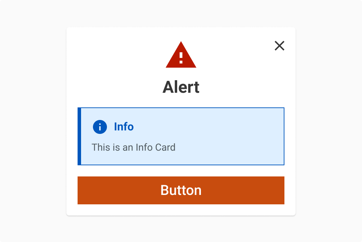Click the blue info circle icon

[x=100, y=127]
